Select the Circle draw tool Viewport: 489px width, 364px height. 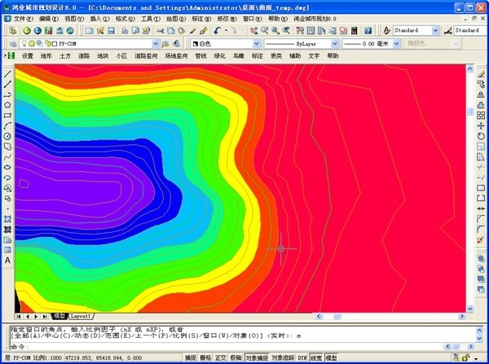(x=7, y=136)
